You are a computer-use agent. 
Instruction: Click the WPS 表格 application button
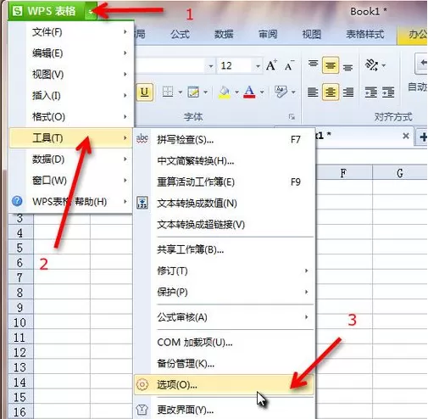(x=47, y=11)
